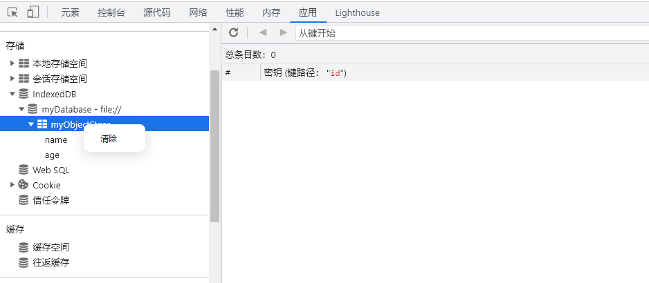
Task: Switch to the 控制台 tab
Action: tap(111, 12)
